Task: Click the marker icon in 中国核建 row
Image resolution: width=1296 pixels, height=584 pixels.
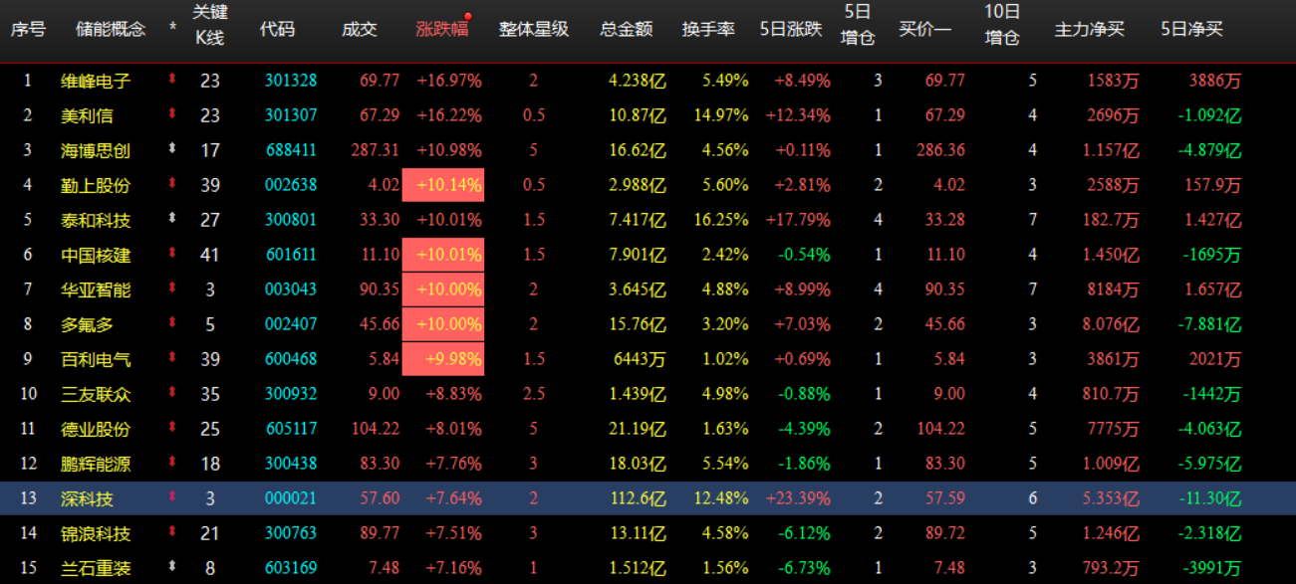Action: pyautogui.click(x=171, y=253)
